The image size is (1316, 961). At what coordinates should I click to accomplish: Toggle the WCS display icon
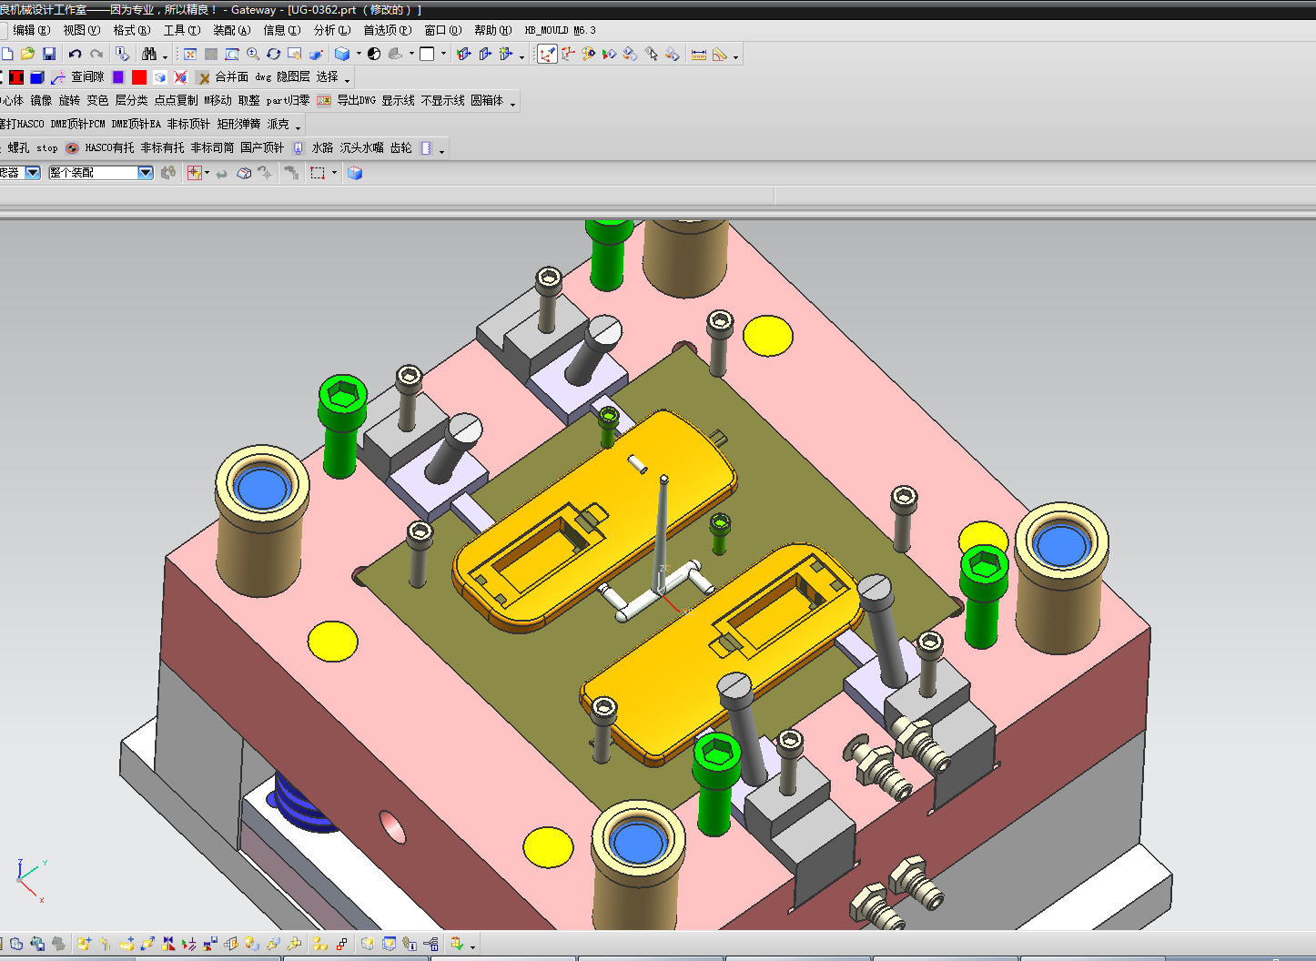coord(546,54)
